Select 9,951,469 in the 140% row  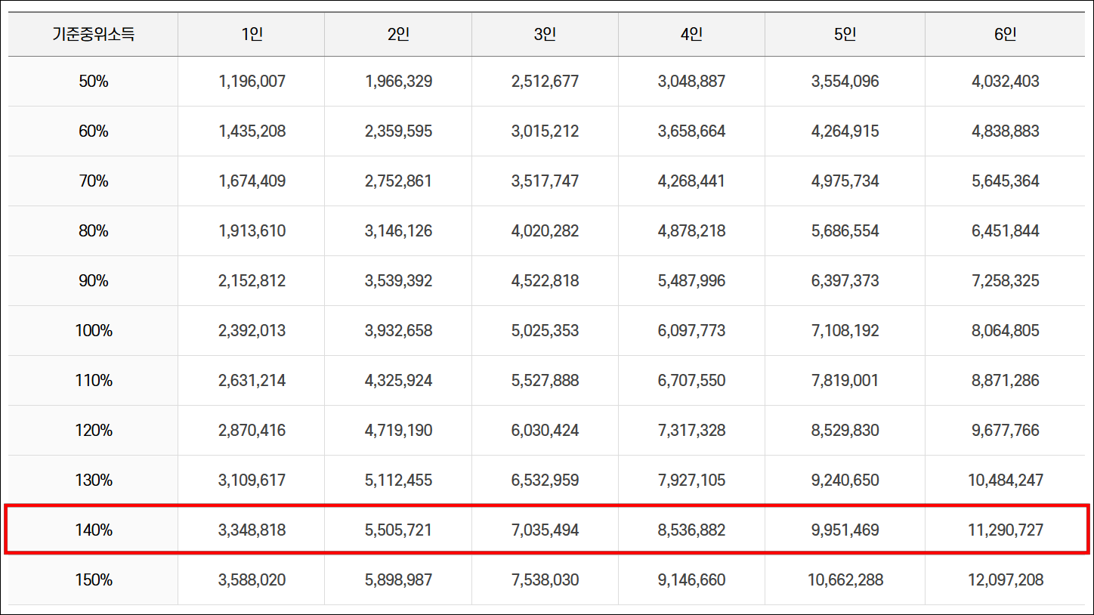tap(845, 530)
